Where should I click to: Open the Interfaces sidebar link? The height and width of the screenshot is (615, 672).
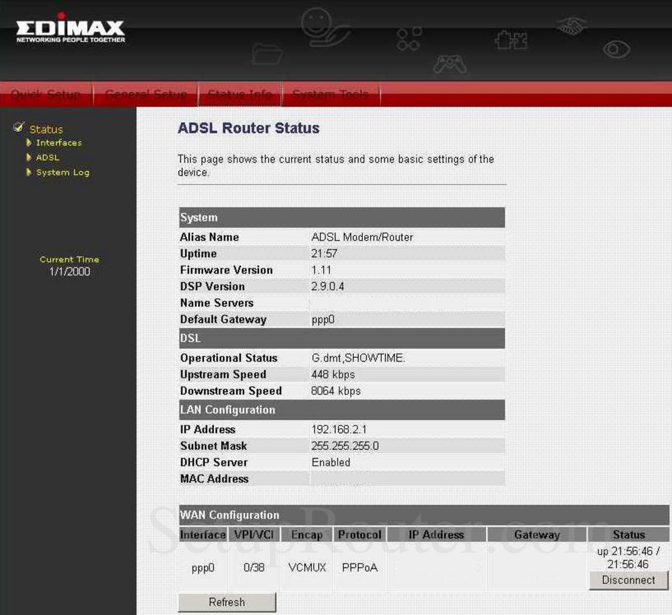pyautogui.click(x=59, y=143)
